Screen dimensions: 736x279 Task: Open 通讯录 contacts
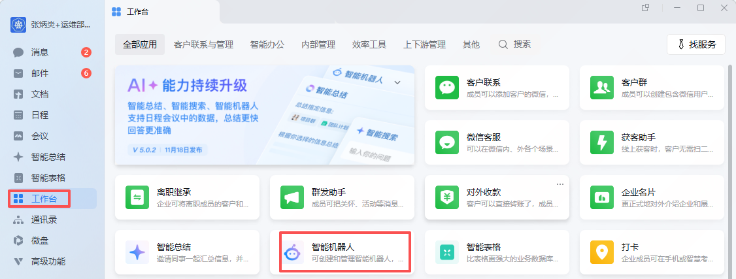pos(52,220)
